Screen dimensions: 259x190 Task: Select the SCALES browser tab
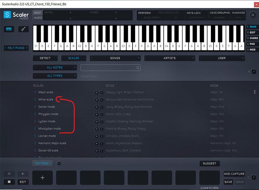[73, 58]
